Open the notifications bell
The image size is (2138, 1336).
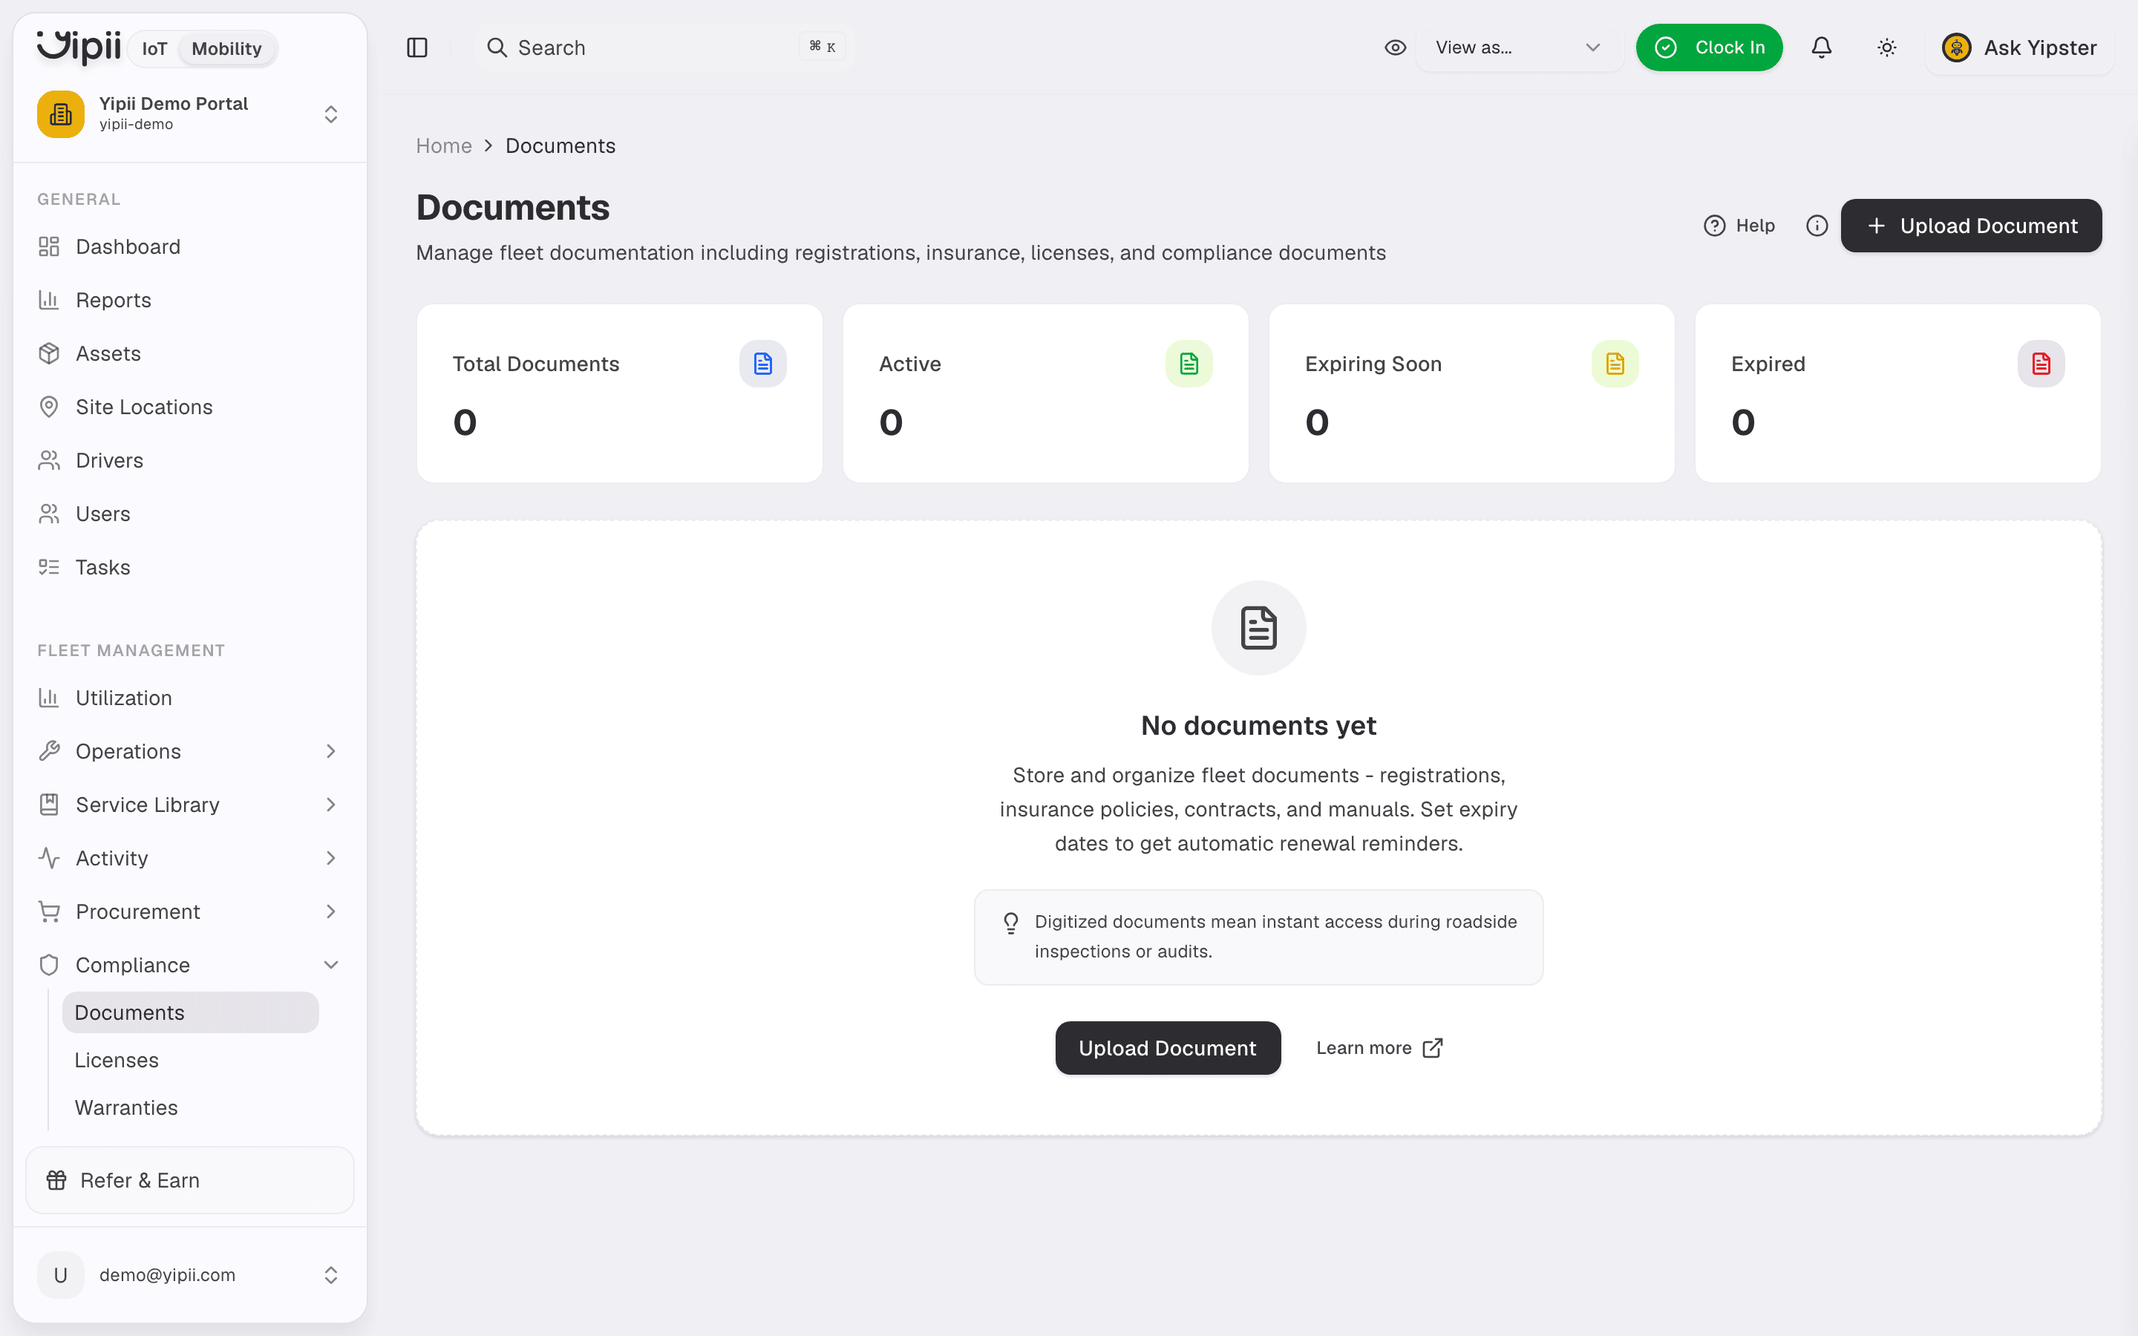1821,48
